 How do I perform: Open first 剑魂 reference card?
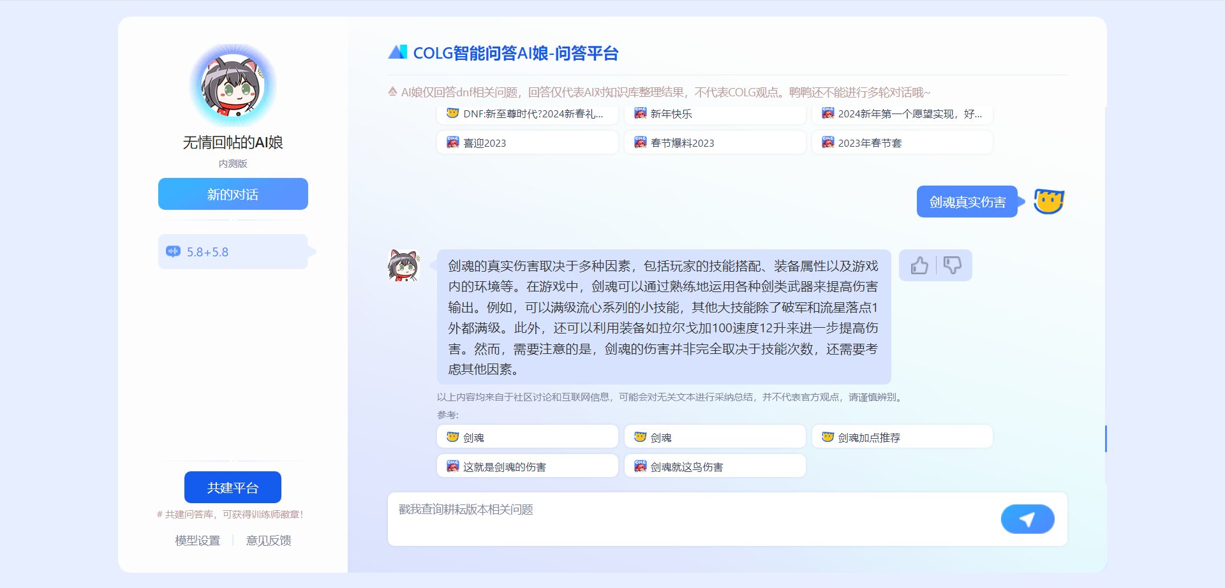(528, 437)
